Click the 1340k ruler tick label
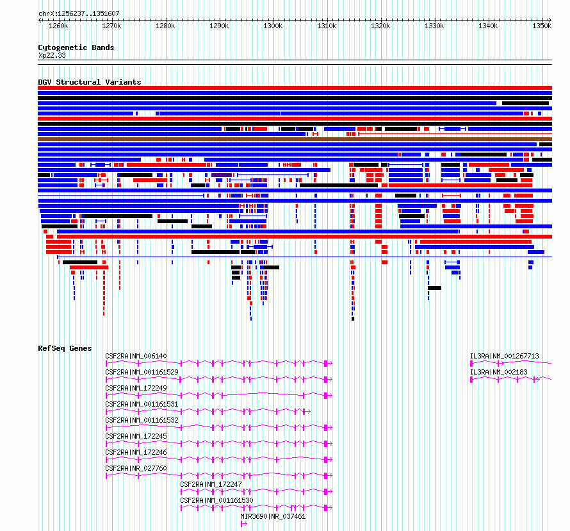 click(488, 26)
